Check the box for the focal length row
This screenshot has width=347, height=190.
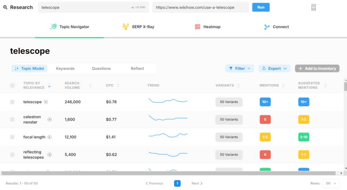(x=13, y=137)
